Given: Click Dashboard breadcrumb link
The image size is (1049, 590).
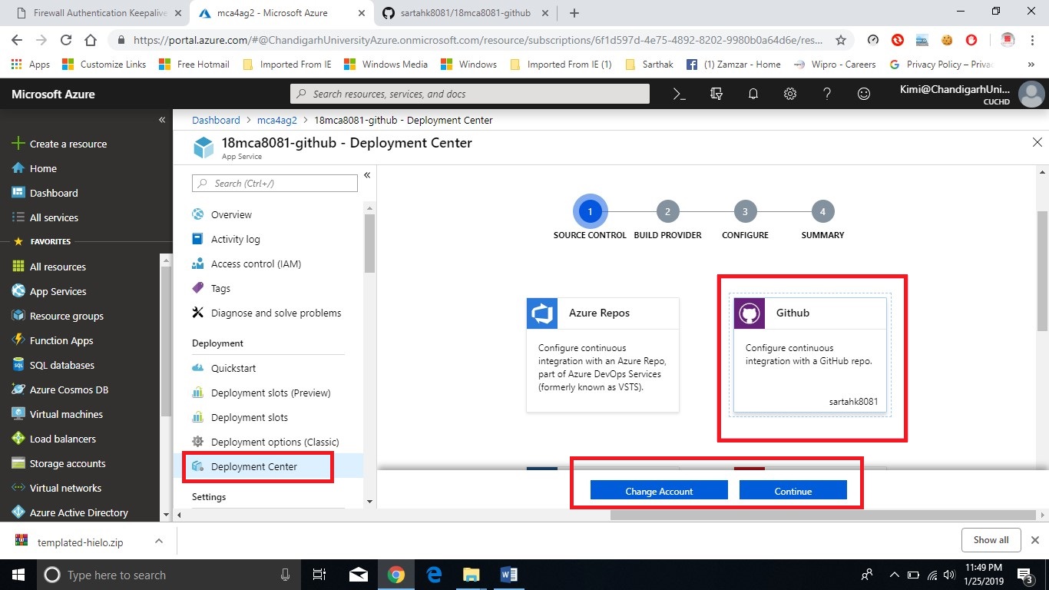Looking at the screenshot, I should (216, 120).
